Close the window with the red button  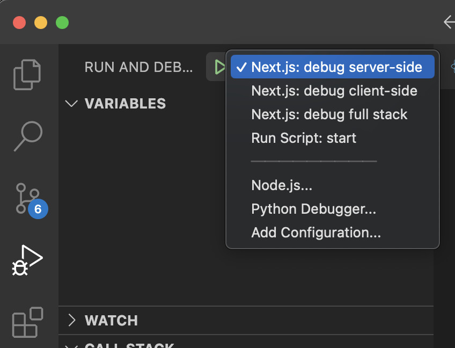click(19, 23)
